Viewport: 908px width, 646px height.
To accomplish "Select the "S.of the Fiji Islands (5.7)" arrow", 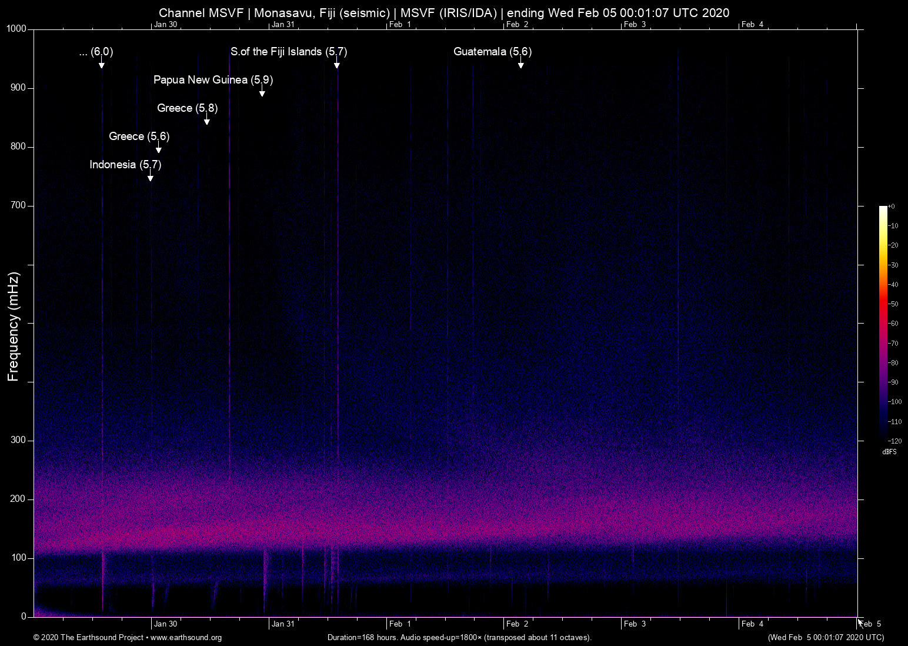I will [336, 65].
